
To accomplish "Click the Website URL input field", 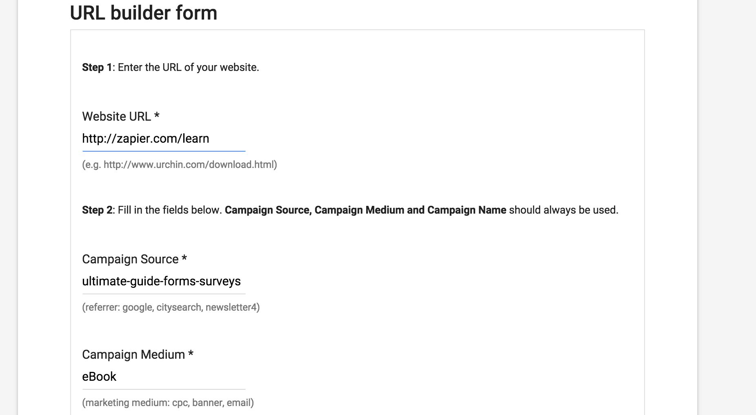I will (x=163, y=139).
